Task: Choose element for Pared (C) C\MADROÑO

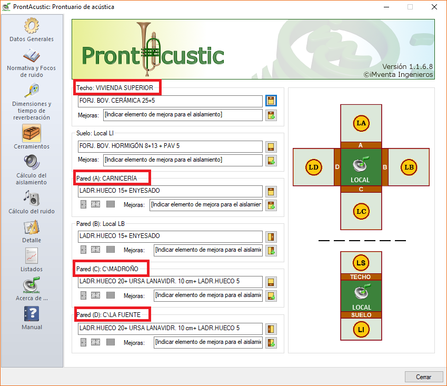Action: (x=271, y=282)
